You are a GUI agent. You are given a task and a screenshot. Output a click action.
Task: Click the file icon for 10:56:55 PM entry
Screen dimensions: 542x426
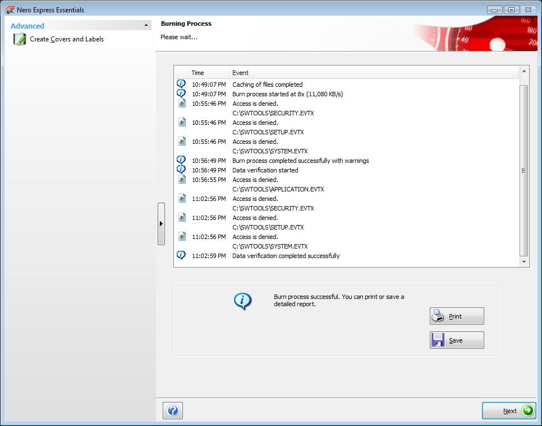click(x=182, y=179)
